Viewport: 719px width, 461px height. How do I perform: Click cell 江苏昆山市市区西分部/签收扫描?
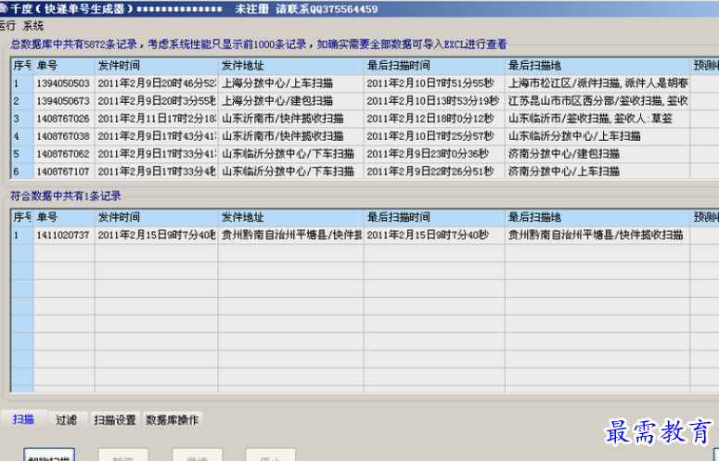pos(597,101)
